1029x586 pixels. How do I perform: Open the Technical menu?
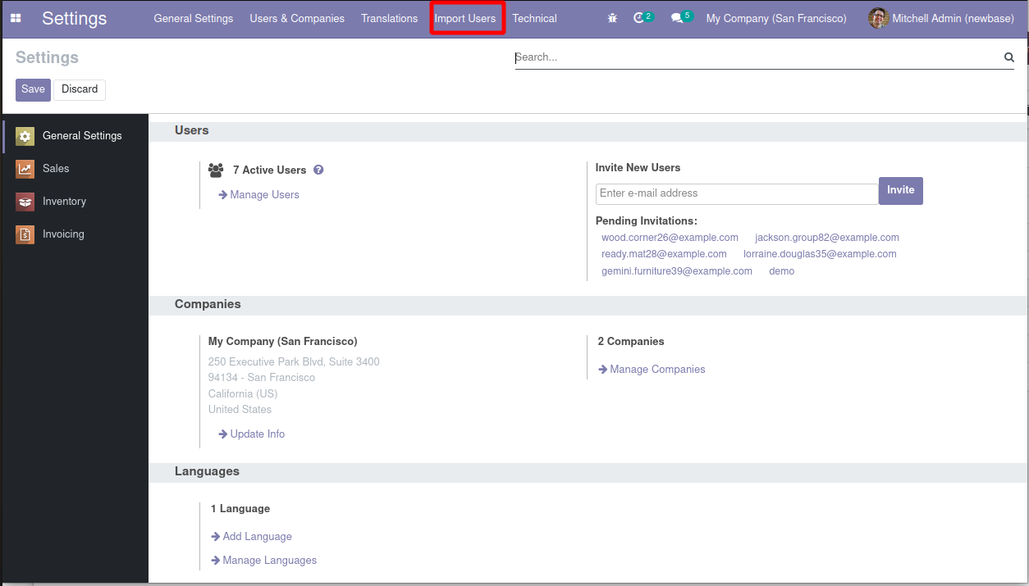534,18
